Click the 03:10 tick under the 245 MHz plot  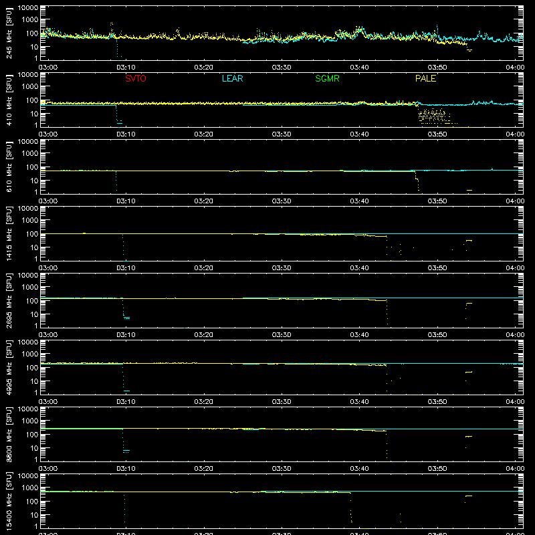[126, 68]
